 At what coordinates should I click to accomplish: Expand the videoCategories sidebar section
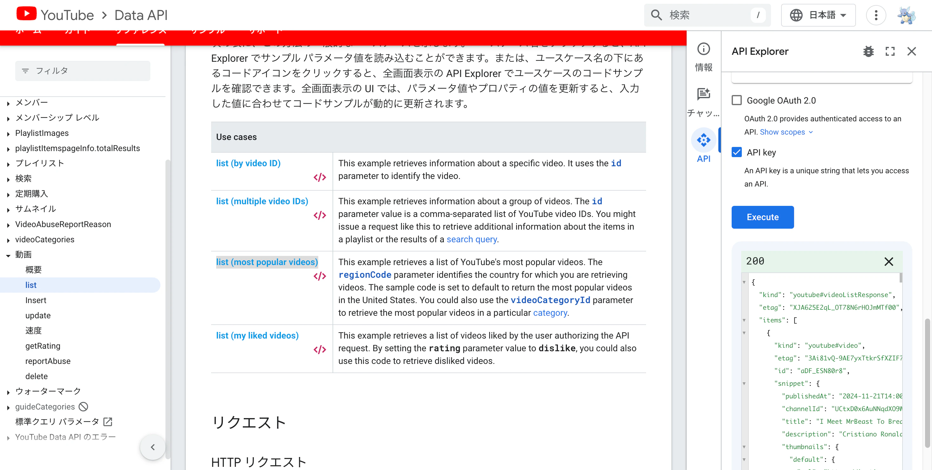click(8, 240)
